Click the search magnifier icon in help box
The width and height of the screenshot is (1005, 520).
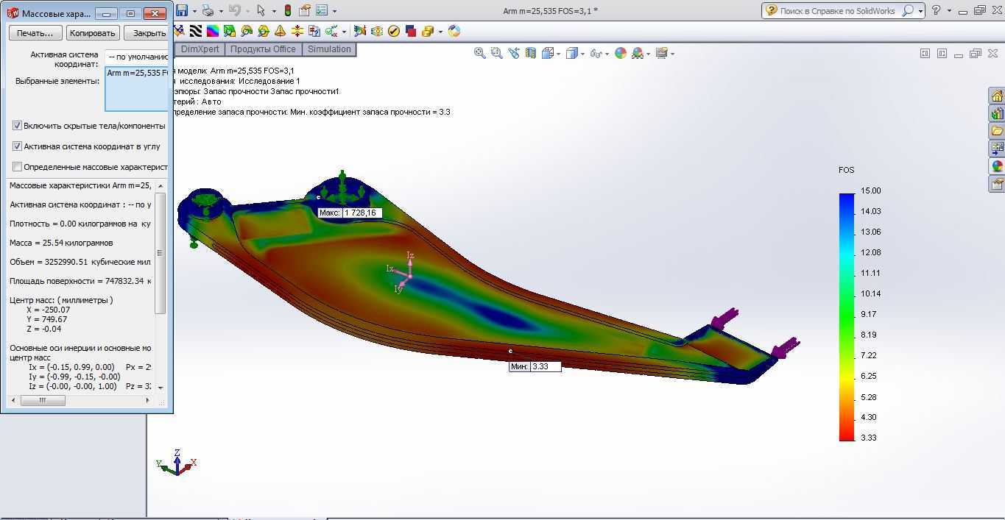pyautogui.click(x=908, y=11)
